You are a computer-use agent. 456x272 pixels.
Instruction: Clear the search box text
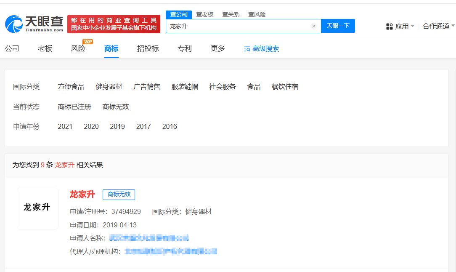tap(313, 26)
